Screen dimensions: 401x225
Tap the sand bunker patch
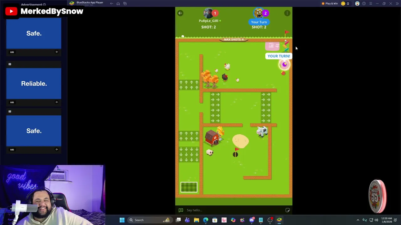coord(241,141)
